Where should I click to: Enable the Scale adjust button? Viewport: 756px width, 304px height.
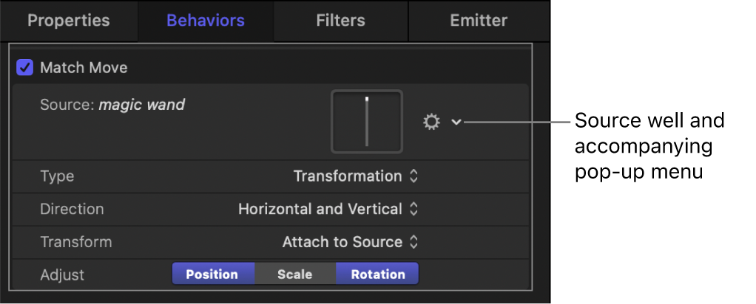pos(294,274)
